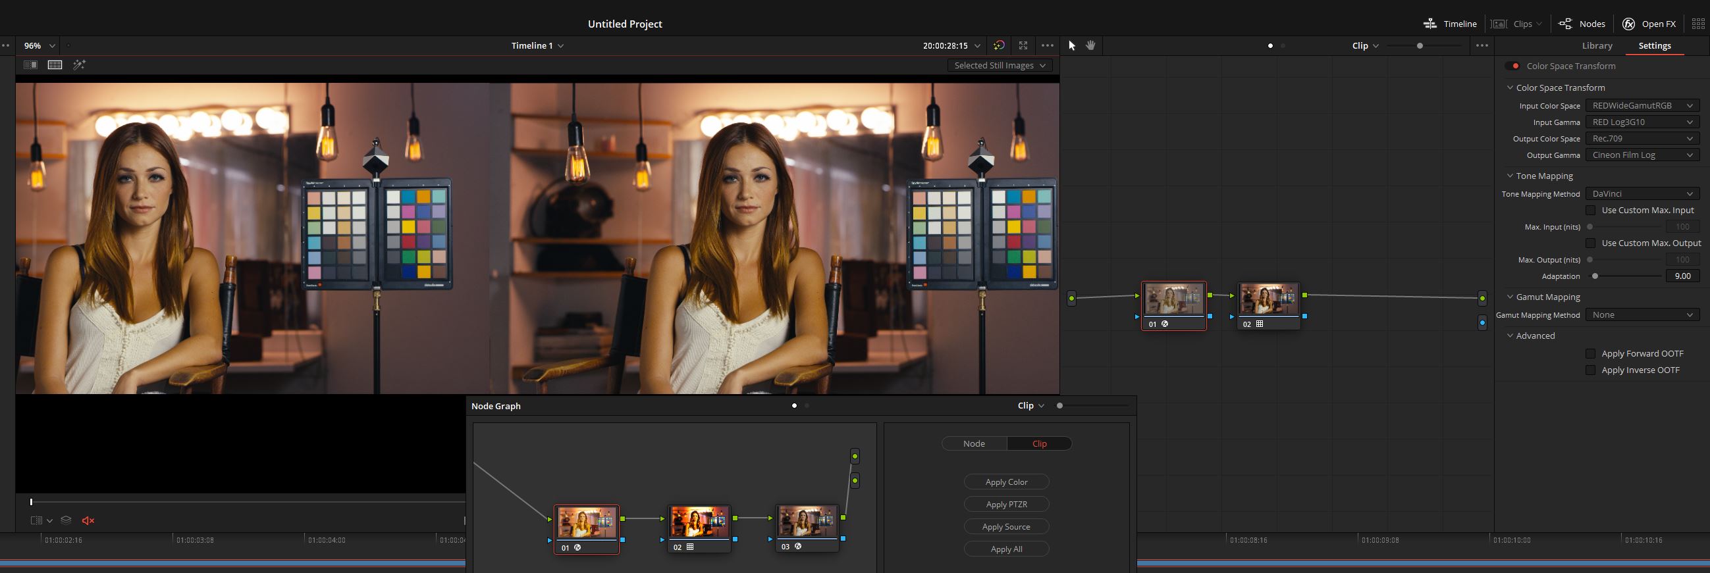
Task: Unmute audio with the red speaker icon
Action: (x=88, y=520)
